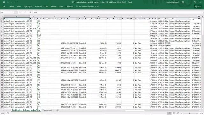Select column E header
204x115 pixels.
[69, 16]
